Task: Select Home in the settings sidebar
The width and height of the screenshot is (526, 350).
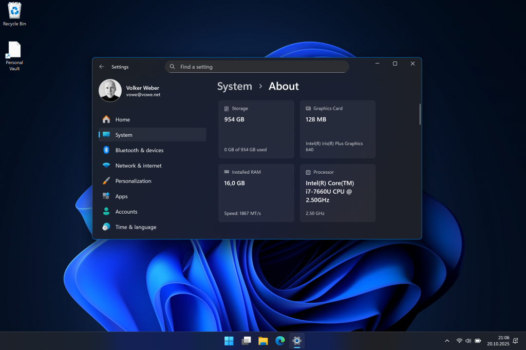Action: (123, 119)
